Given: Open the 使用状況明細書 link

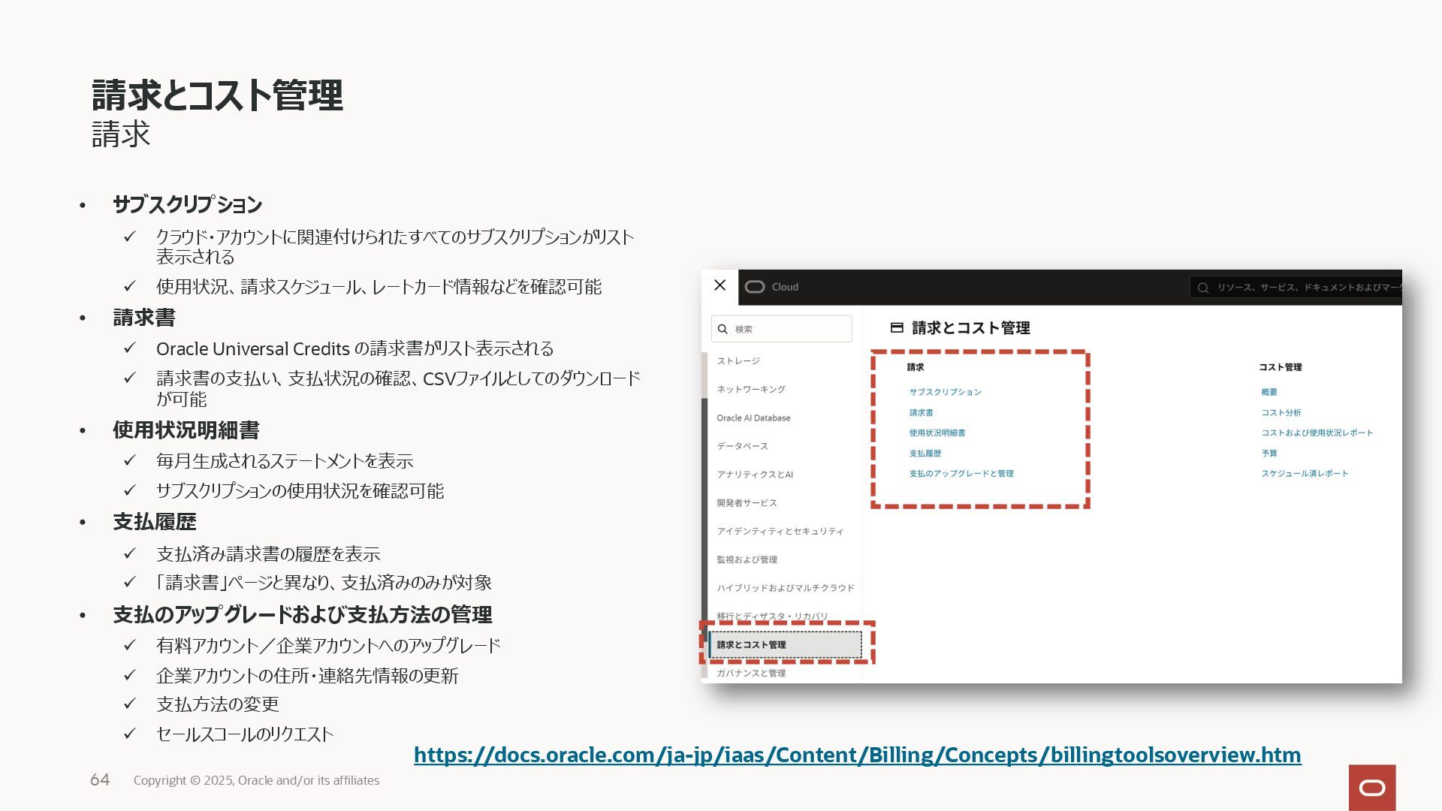Looking at the screenshot, I should 937,433.
